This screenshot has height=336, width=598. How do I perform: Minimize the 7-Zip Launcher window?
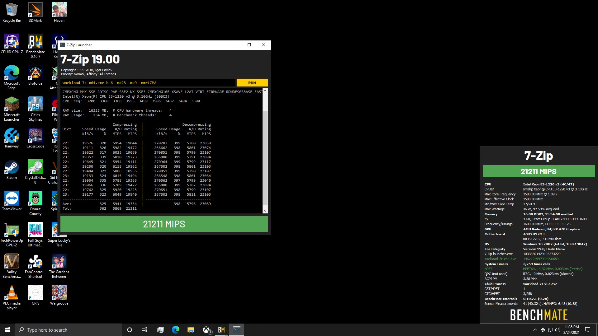tap(235, 45)
